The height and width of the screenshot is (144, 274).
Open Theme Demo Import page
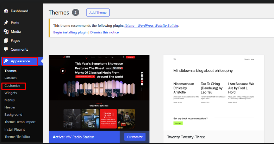20,122
